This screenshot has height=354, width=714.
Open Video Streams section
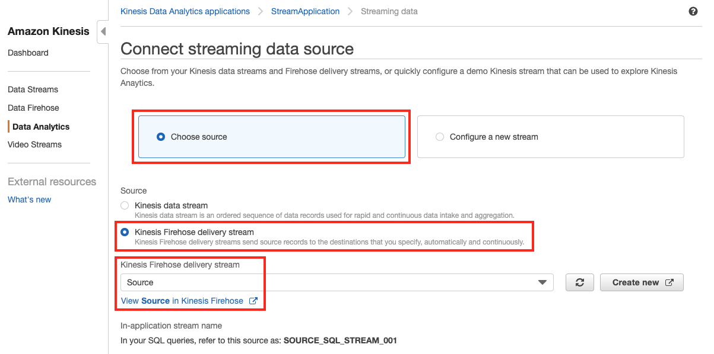coord(34,144)
